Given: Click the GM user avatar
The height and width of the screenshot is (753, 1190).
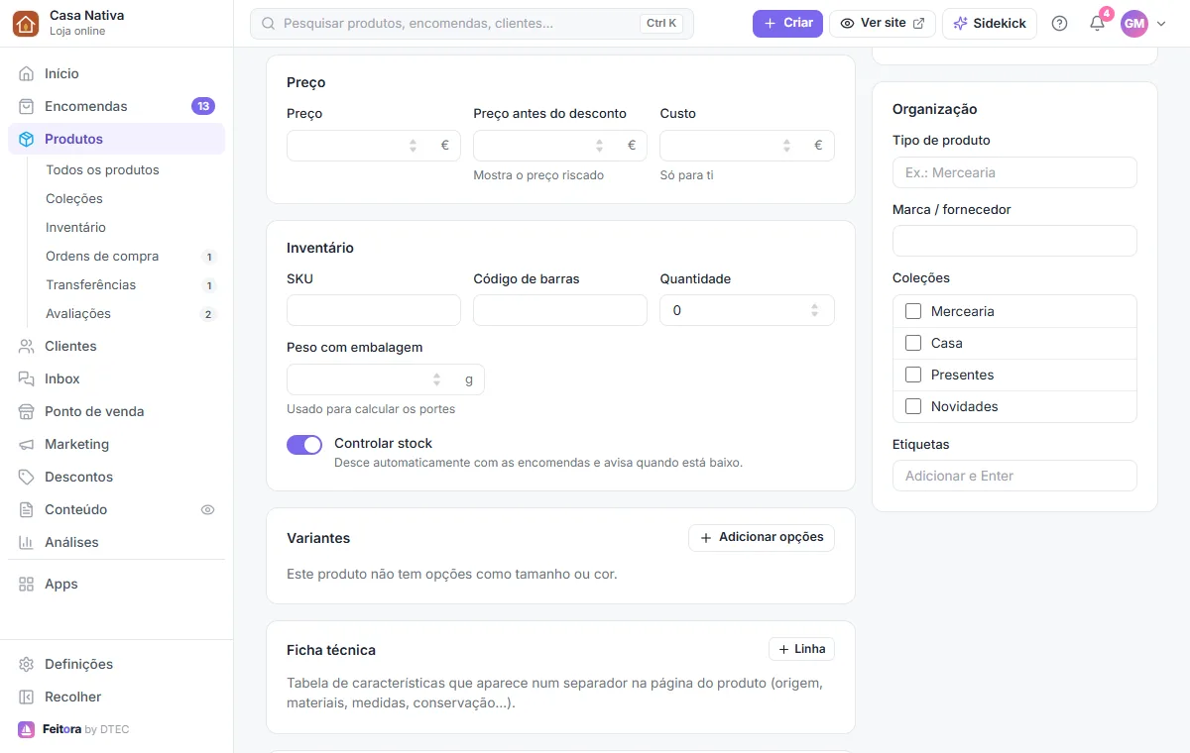Looking at the screenshot, I should pos(1133,23).
